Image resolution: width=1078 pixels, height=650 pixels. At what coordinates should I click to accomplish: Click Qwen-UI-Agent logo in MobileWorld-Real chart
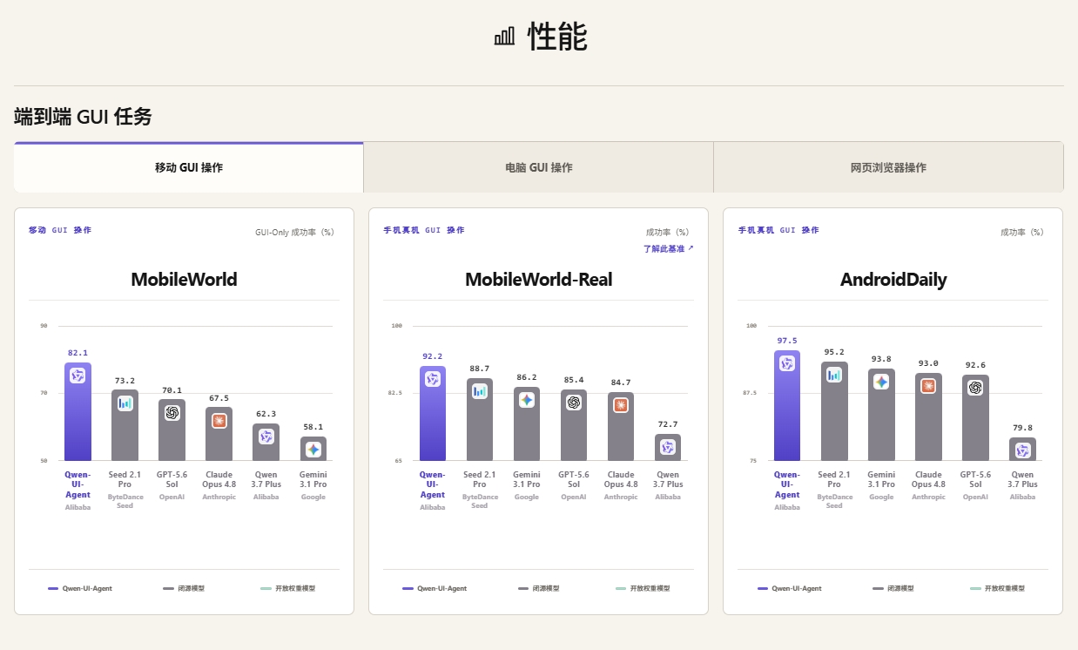[432, 379]
